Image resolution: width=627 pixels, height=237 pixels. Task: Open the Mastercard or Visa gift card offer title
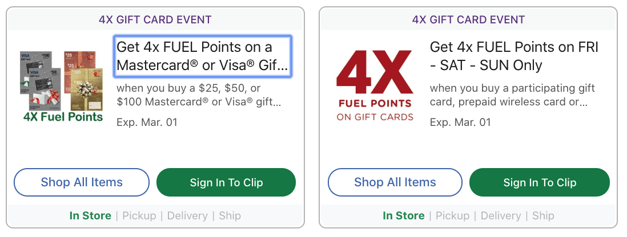[203, 56]
